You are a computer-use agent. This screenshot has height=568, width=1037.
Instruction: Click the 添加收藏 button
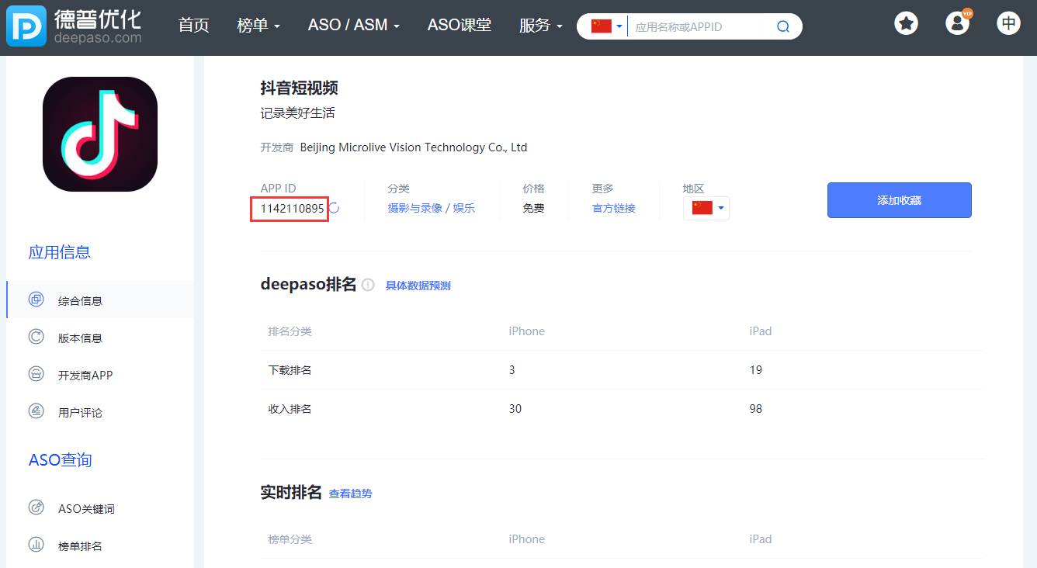899,200
